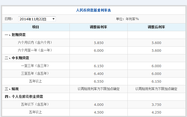
Task: Open the 2014年11月22日 date dropdown
Action: (x=37, y=19)
